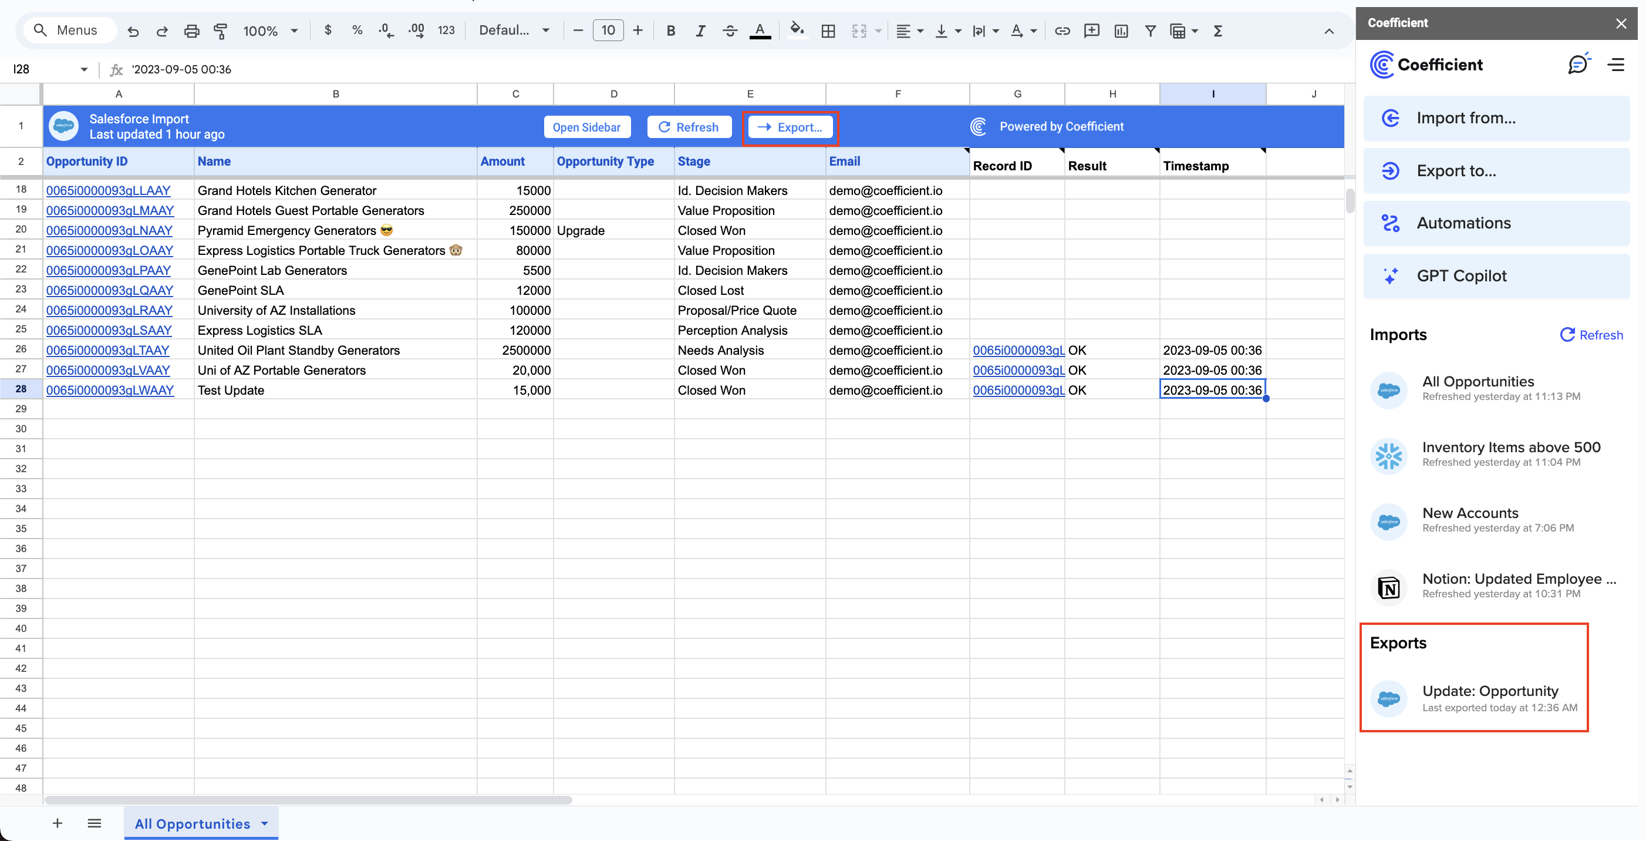Open the Update: Opportunity export

point(1475,698)
